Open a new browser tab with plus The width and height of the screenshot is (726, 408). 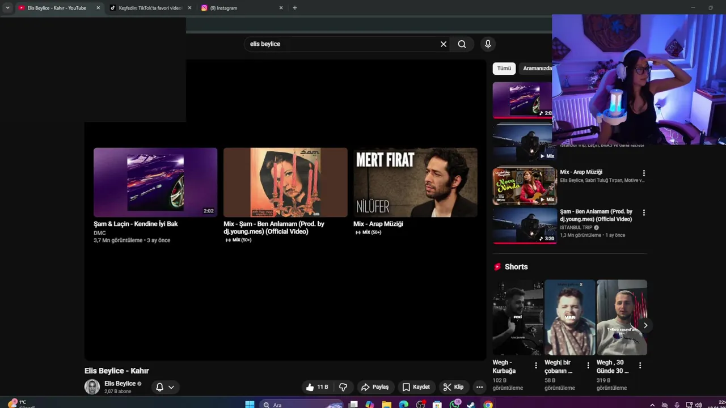pyautogui.click(x=294, y=8)
